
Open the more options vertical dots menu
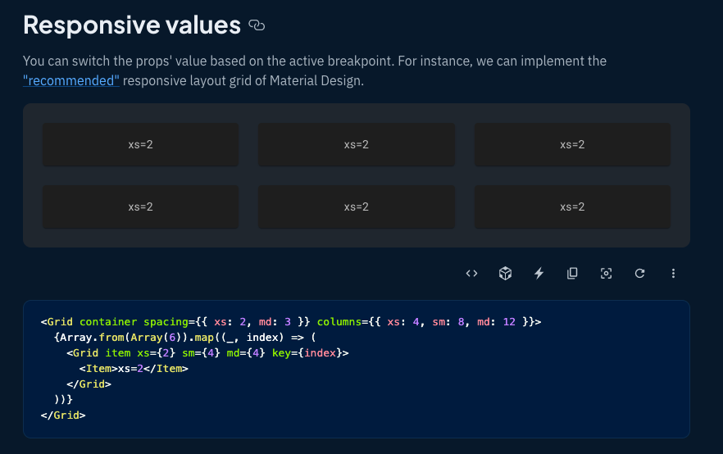click(x=673, y=274)
